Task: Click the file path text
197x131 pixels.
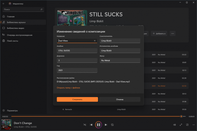Action: (93, 82)
